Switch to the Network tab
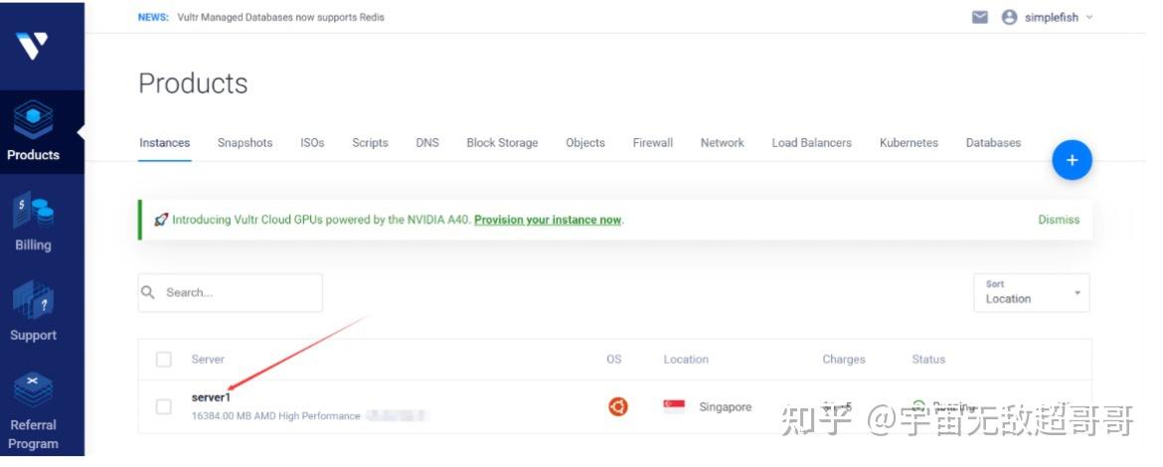This screenshot has width=1163, height=467. (x=723, y=143)
